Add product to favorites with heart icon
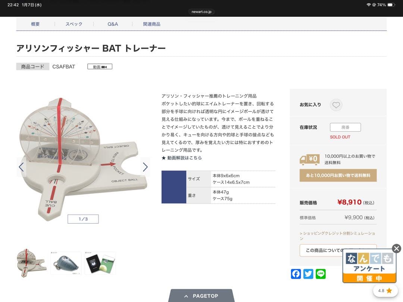 point(336,105)
